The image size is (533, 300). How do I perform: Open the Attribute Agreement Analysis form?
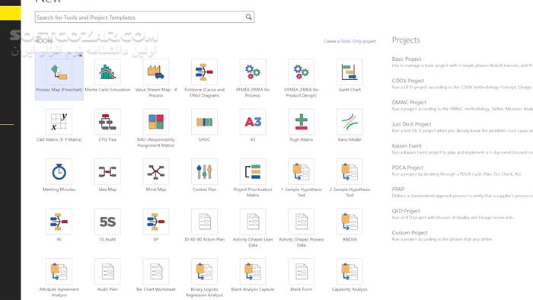(x=59, y=272)
